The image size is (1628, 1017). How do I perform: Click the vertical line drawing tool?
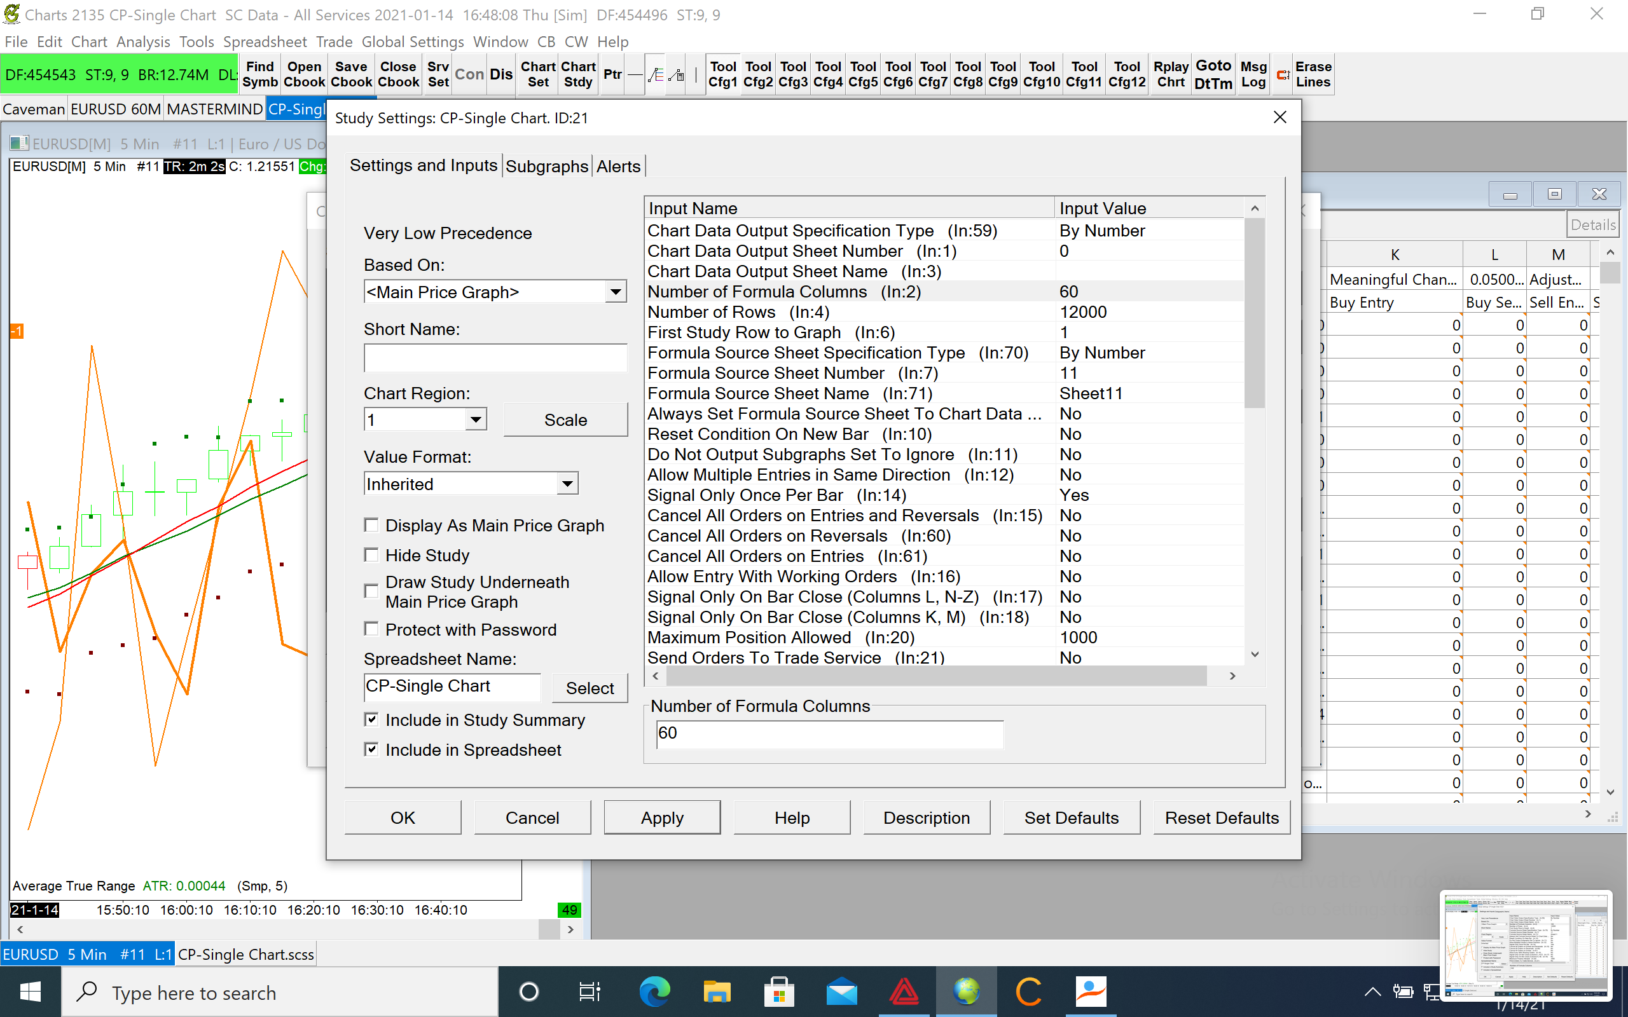pos(696,74)
